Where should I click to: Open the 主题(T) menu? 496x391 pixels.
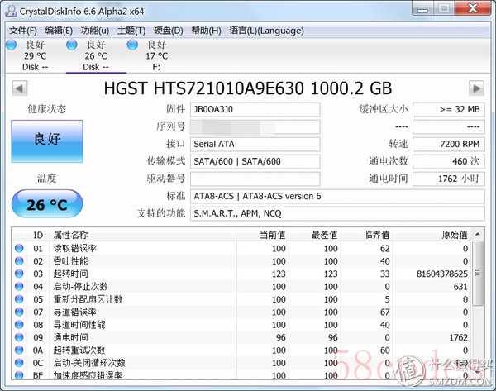(130, 31)
